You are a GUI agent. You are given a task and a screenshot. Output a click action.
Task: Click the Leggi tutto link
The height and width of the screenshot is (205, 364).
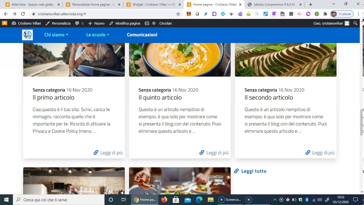250,171
